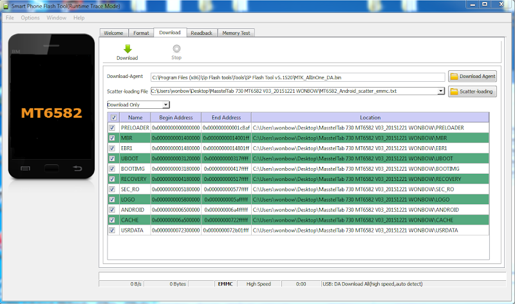Click the Stop icon
Image resolution: width=515 pixels, height=304 pixels.
point(176,49)
